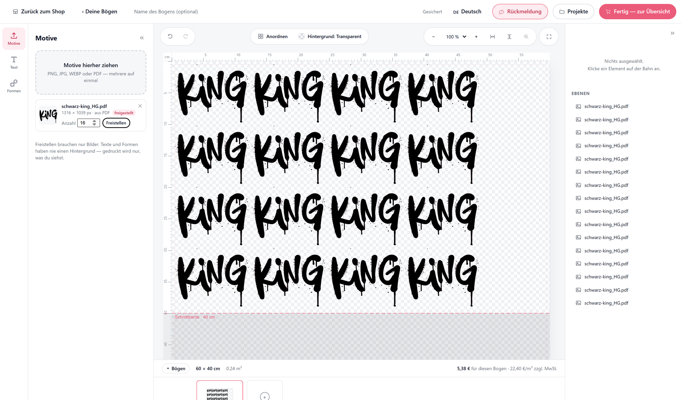Increase Anzahl with the stepper arrows
The height and width of the screenshot is (400, 681).
point(94,121)
